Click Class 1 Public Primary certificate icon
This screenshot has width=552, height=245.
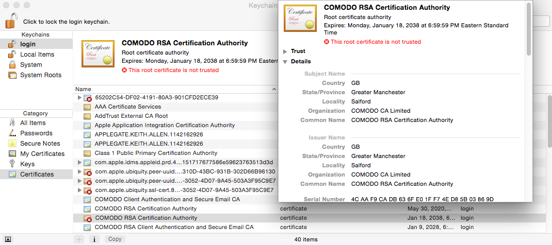[x=87, y=153]
